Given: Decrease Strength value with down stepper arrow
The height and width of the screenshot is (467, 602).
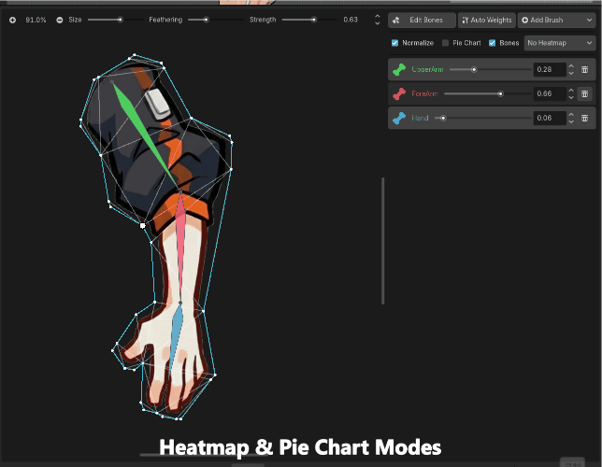Looking at the screenshot, I should [378, 23].
